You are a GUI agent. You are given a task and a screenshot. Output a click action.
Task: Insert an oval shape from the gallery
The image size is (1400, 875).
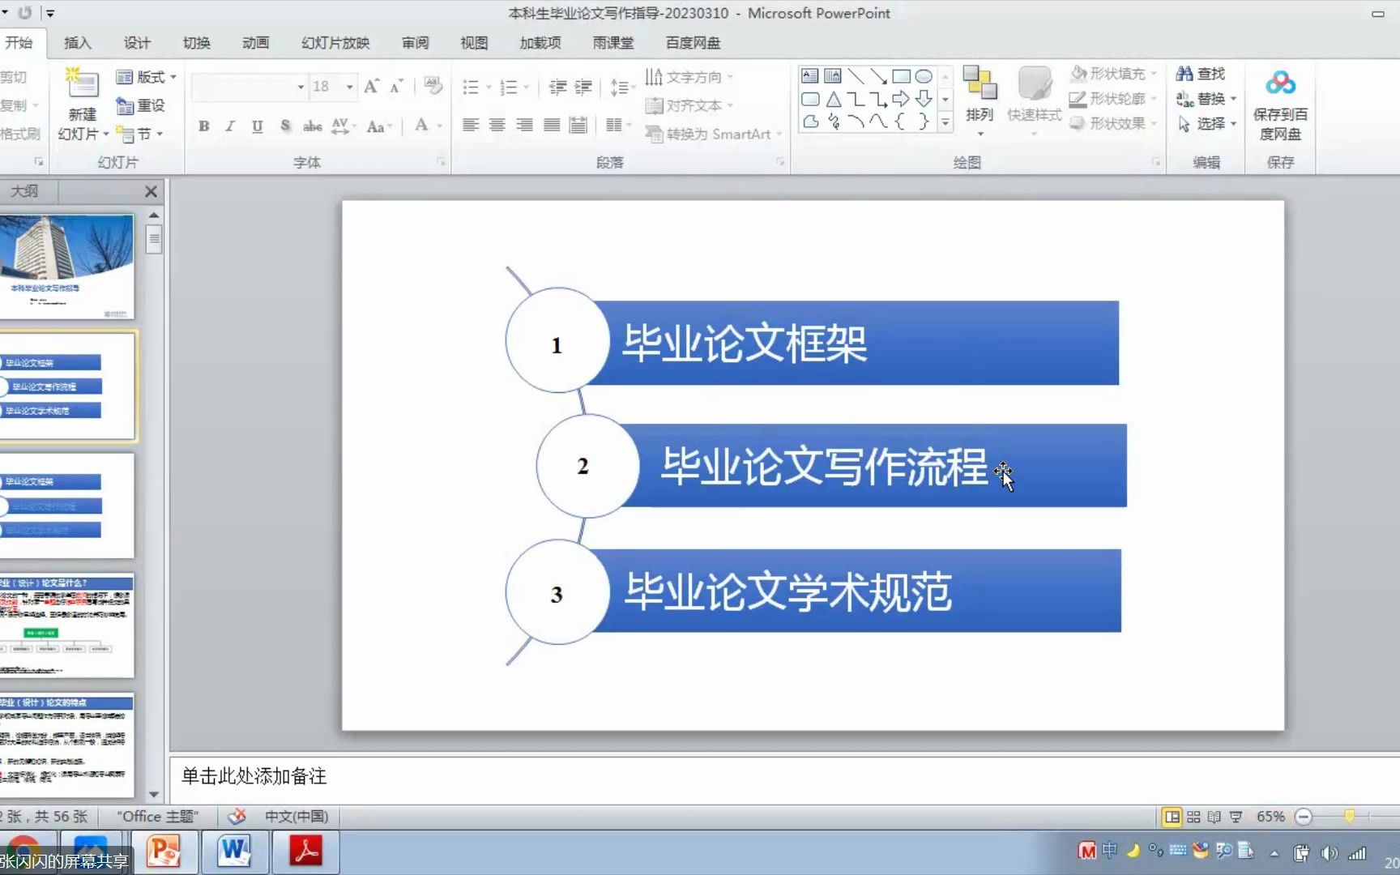(924, 75)
